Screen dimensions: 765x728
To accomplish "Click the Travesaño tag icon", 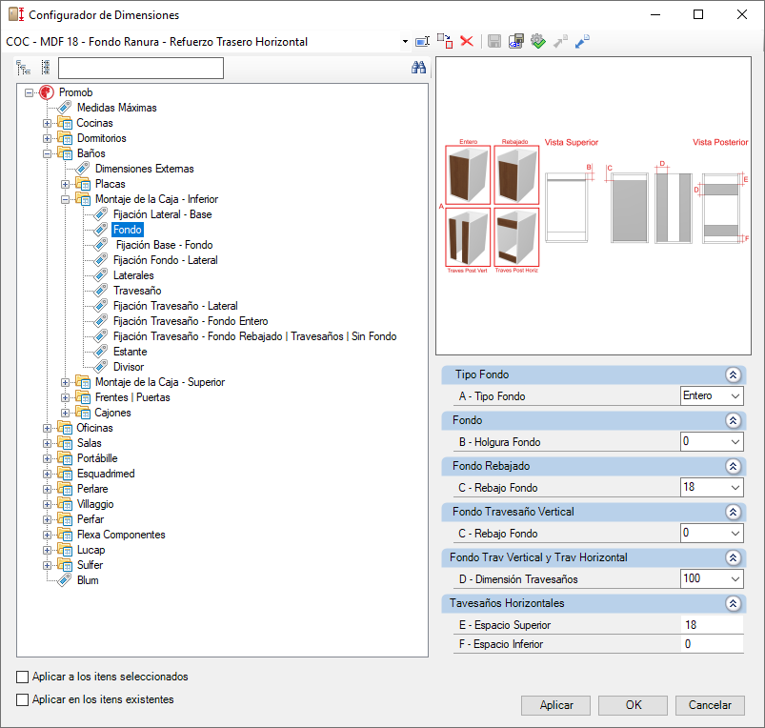I will [100, 291].
